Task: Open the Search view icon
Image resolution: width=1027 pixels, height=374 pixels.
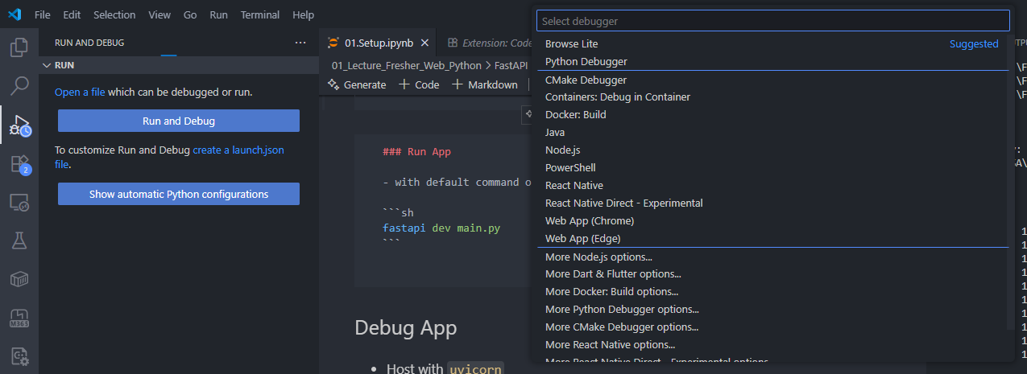Action: pos(19,86)
